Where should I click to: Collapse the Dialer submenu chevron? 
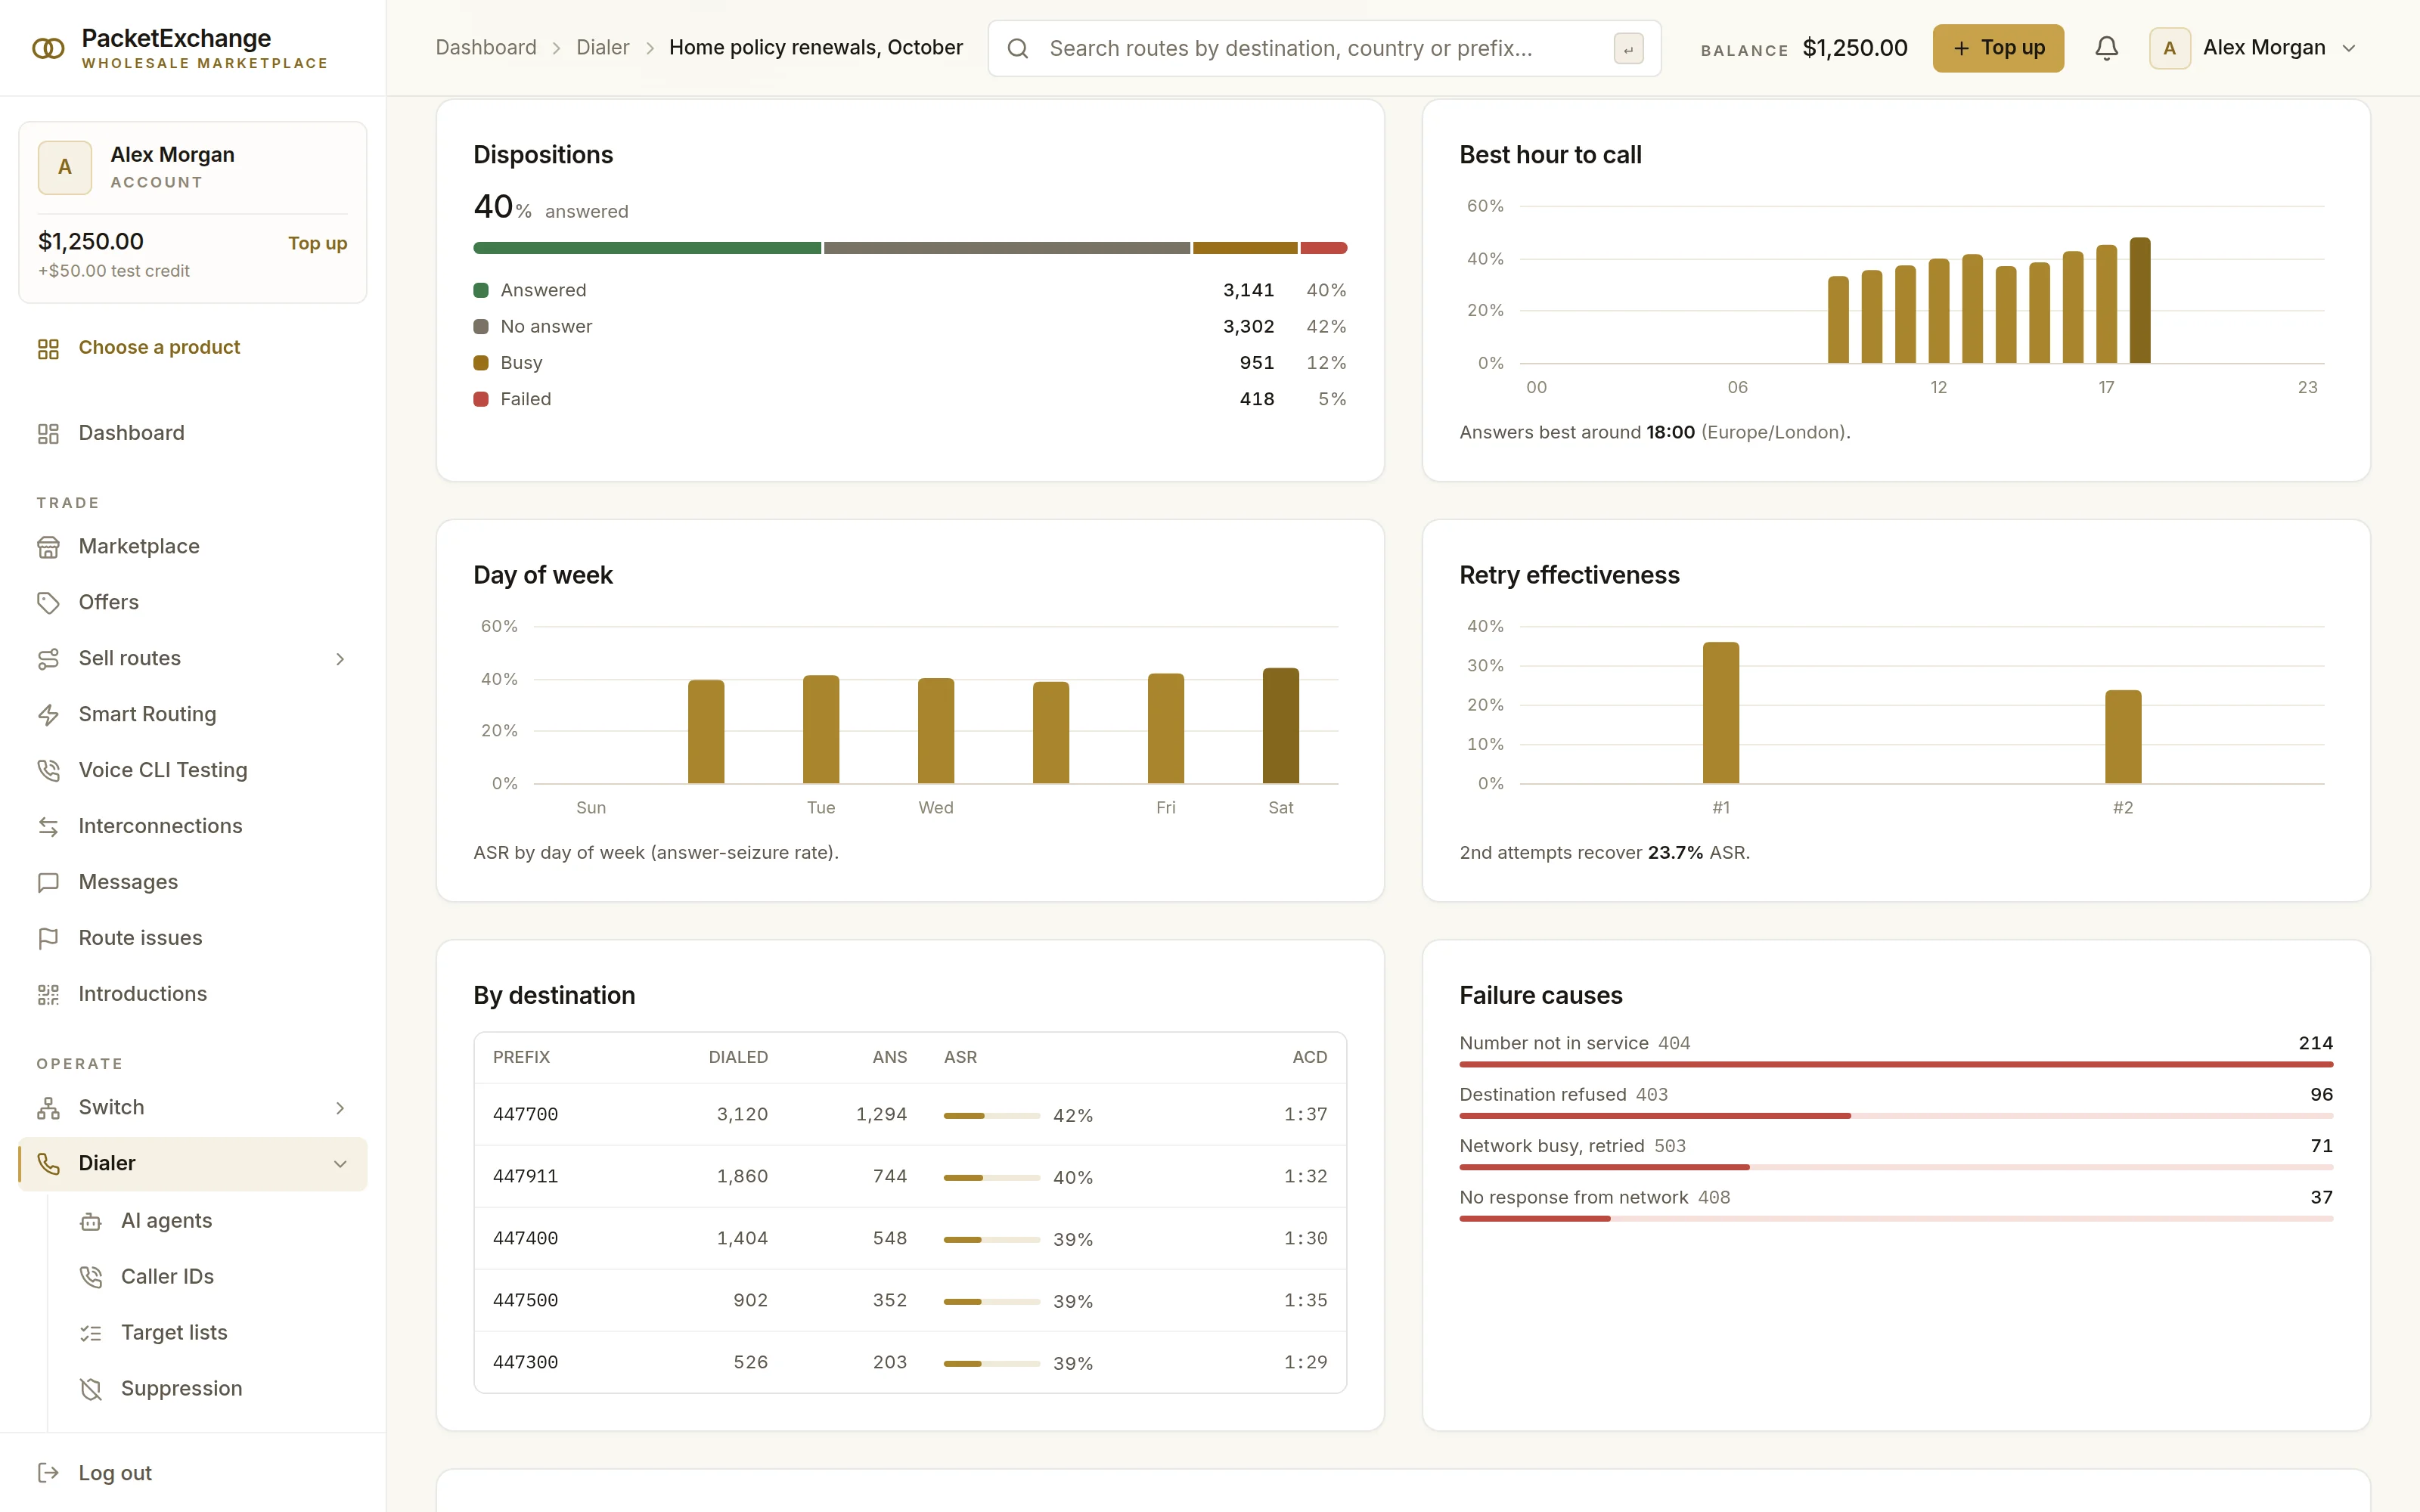340,1164
